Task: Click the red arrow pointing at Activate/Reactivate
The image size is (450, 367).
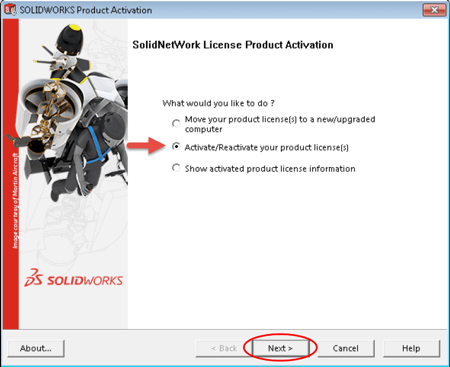Action: (x=148, y=146)
